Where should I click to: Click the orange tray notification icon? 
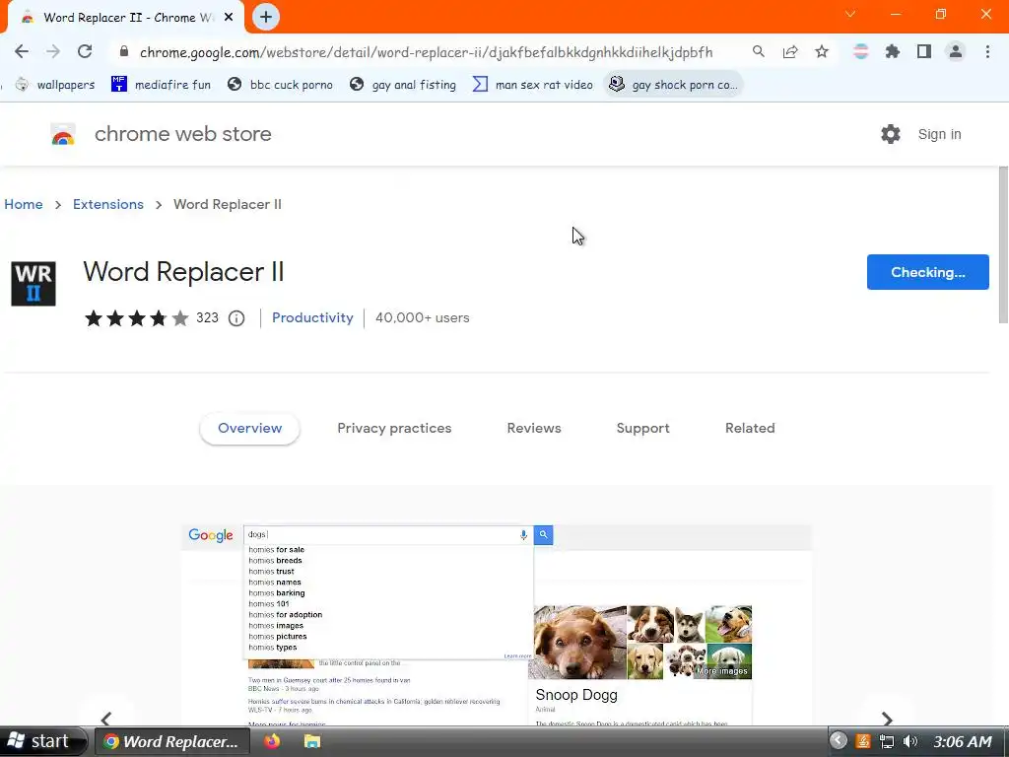click(863, 741)
